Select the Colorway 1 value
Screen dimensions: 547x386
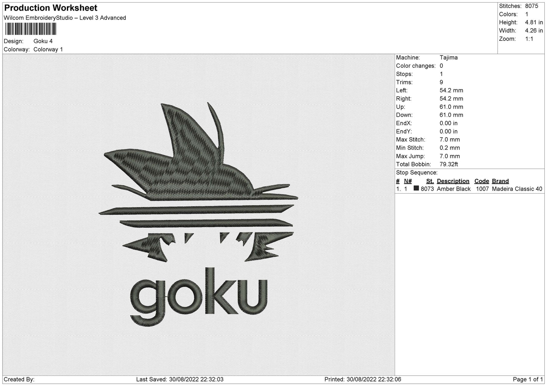pos(48,50)
